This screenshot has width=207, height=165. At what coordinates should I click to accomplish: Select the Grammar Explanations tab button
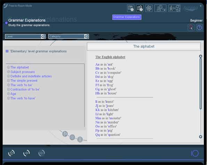(127, 17)
